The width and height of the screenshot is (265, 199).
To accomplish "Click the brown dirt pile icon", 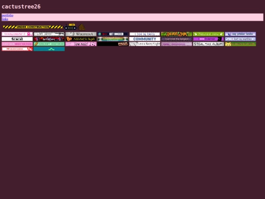I will (x=81, y=27).
